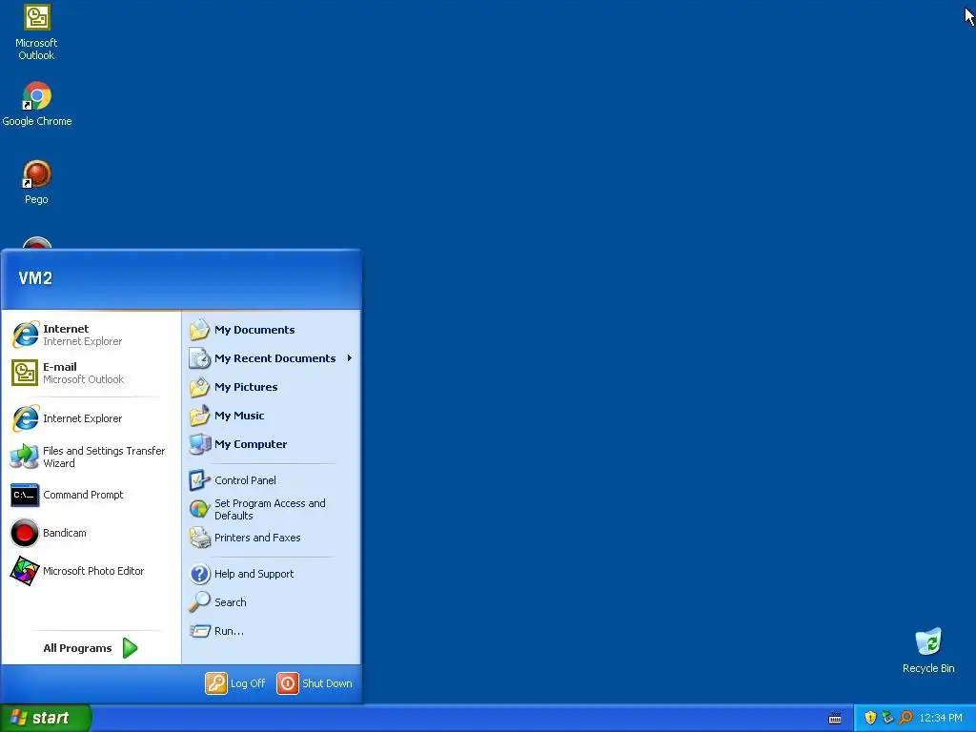The width and height of the screenshot is (976, 732).
Task: Click the Control Panel checkmark icon
Action: [200, 480]
